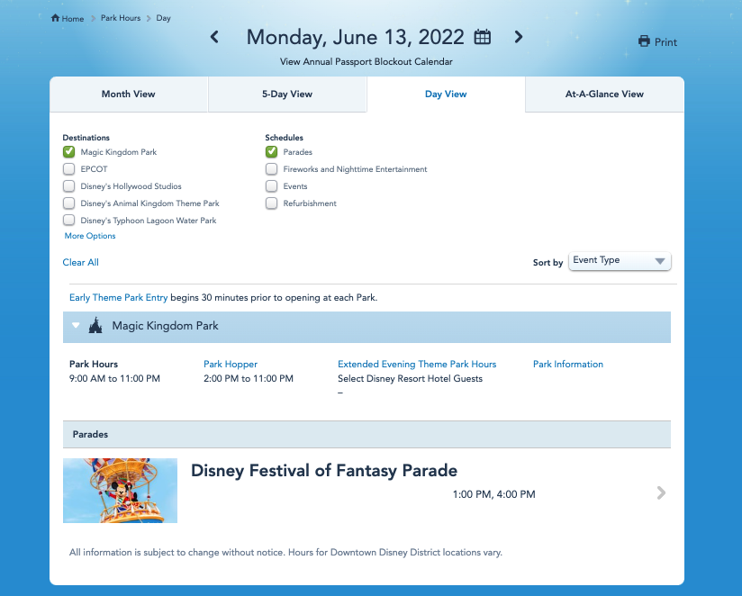Check Disney's Hollywood Studios

68,185
